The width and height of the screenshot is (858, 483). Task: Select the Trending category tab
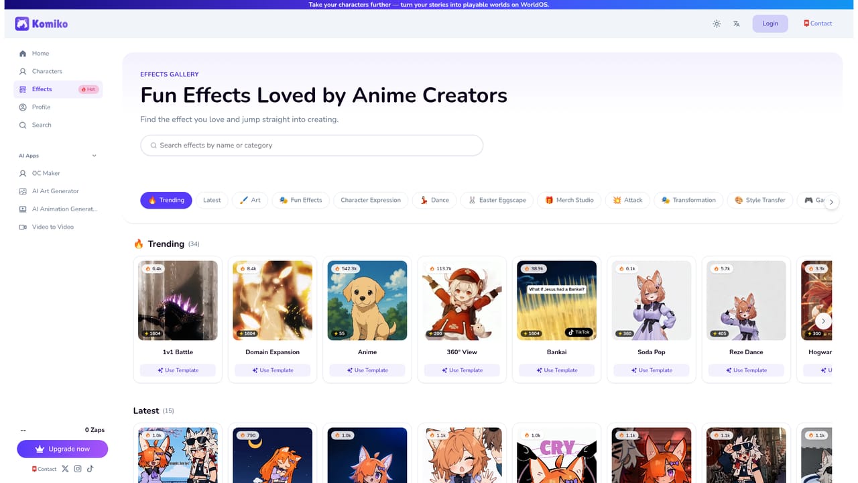(166, 200)
